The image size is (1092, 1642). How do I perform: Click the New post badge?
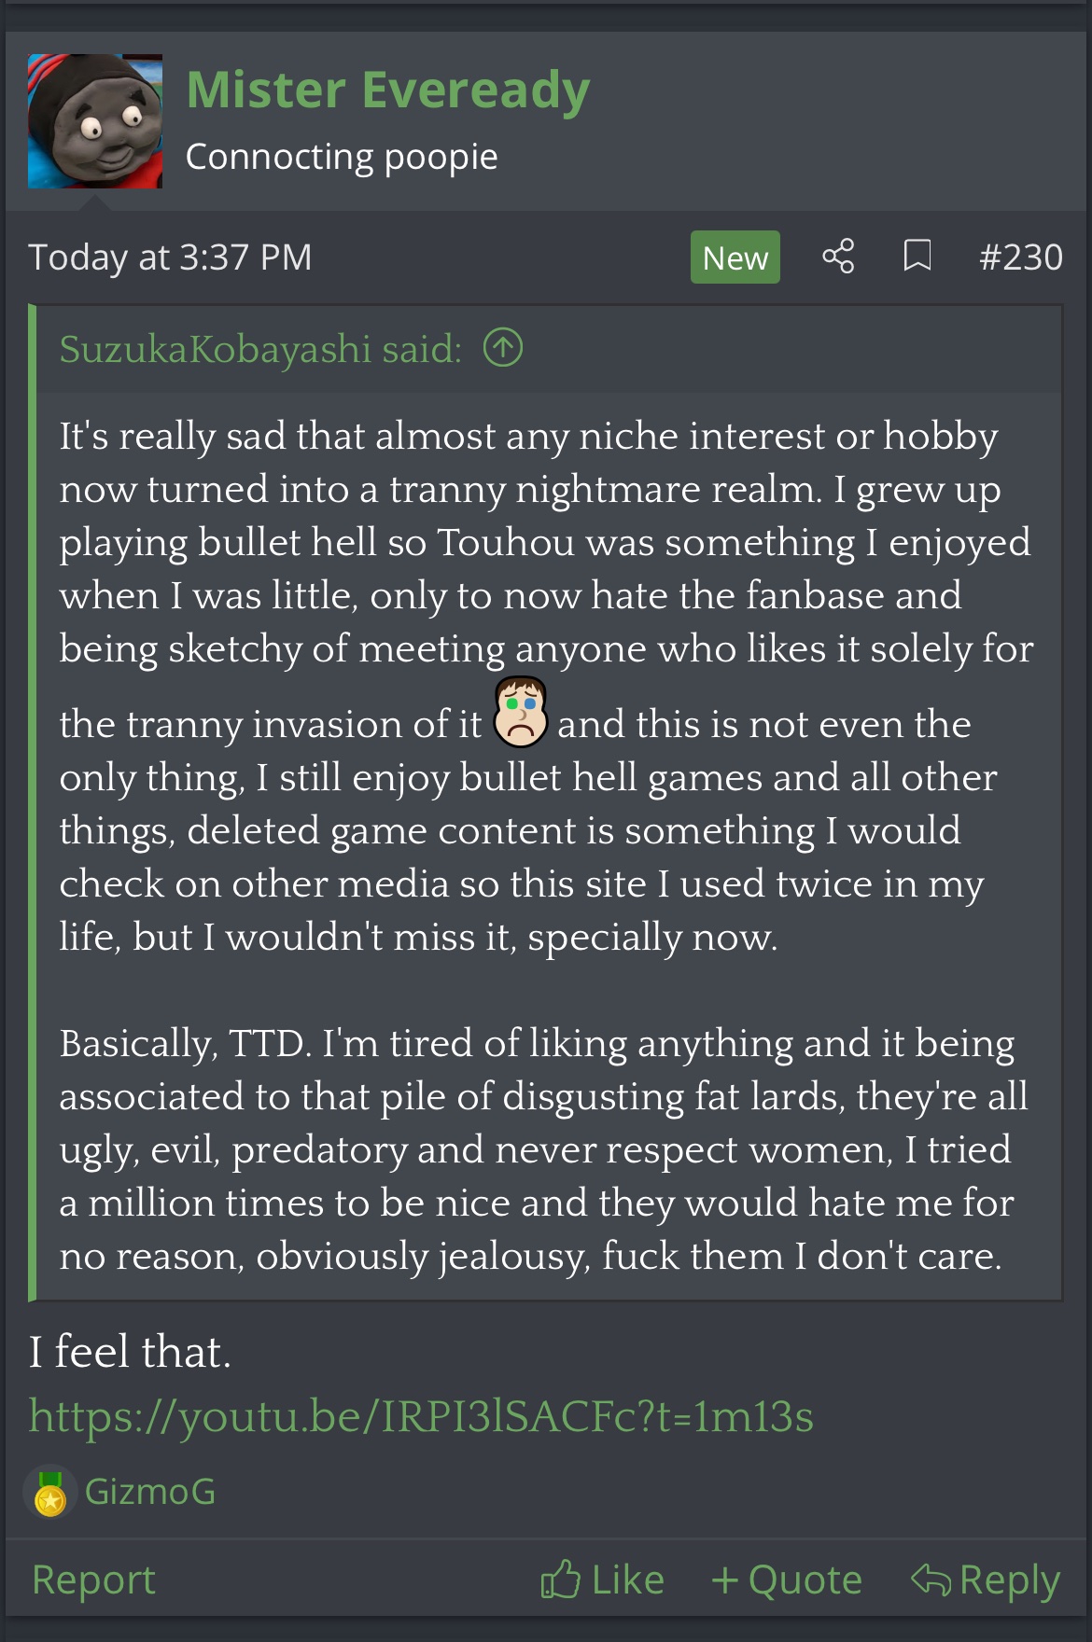[735, 257]
